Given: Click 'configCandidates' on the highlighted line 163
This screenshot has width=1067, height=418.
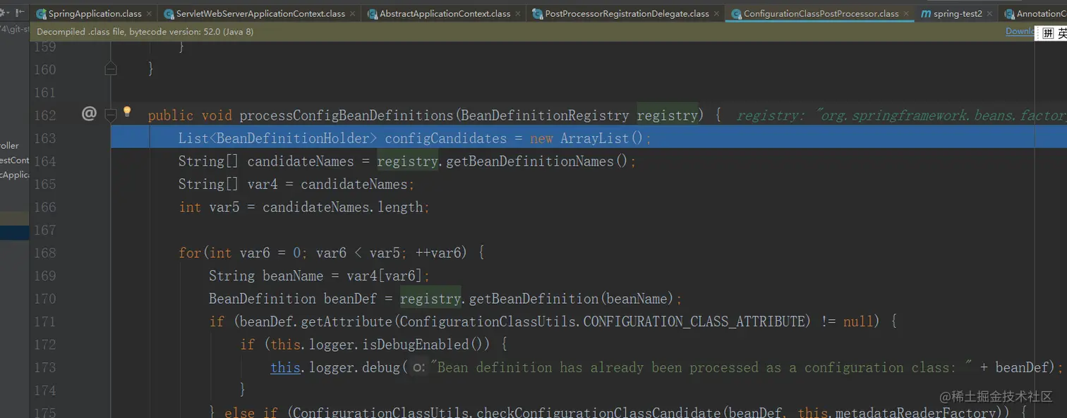Looking at the screenshot, I should (446, 138).
